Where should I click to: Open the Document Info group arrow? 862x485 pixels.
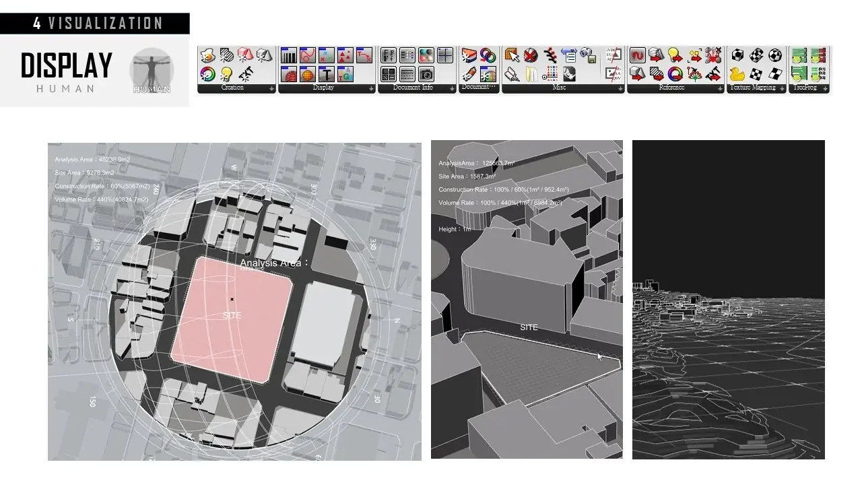point(452,88)
